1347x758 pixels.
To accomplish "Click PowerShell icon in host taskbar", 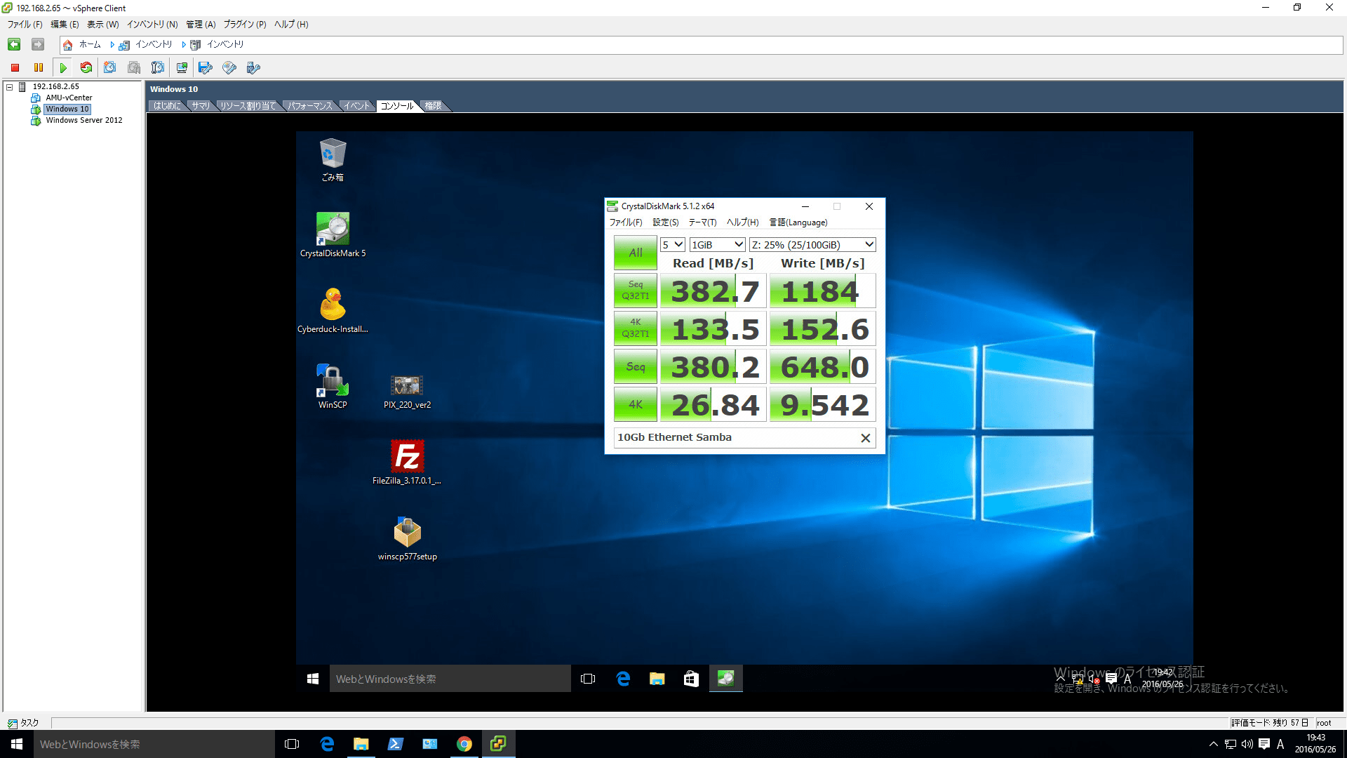I will coord(395,744).
